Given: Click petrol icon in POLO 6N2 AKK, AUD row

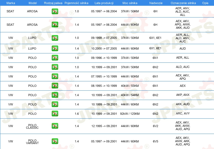Looking at the screenshot, I should (x=55, y=104).
